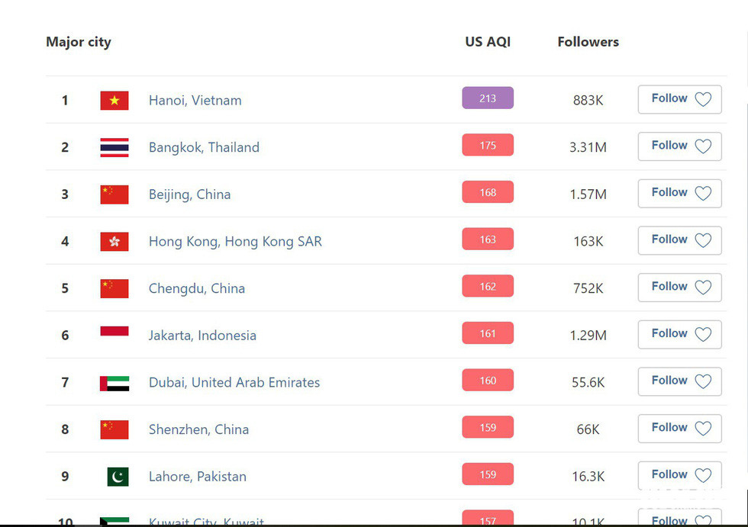This screenshot has height=527, width=748.
Task: Click the Thailand flag icon
Action: 114,147
